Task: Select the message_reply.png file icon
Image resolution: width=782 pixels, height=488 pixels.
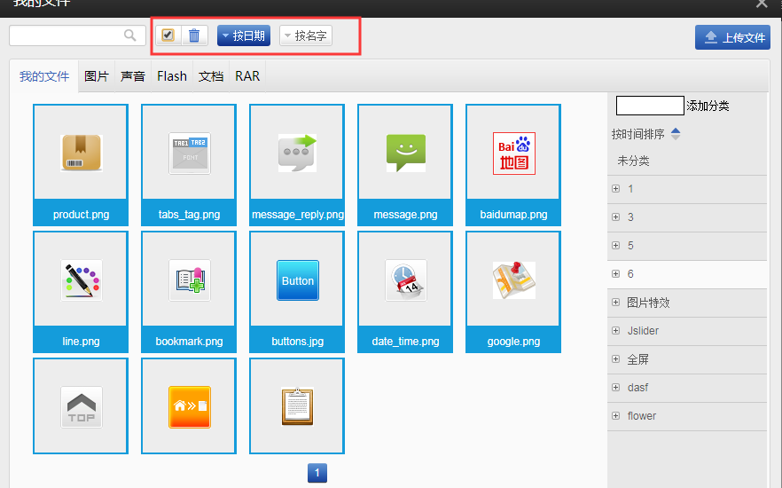Action: tap(297, 153)
